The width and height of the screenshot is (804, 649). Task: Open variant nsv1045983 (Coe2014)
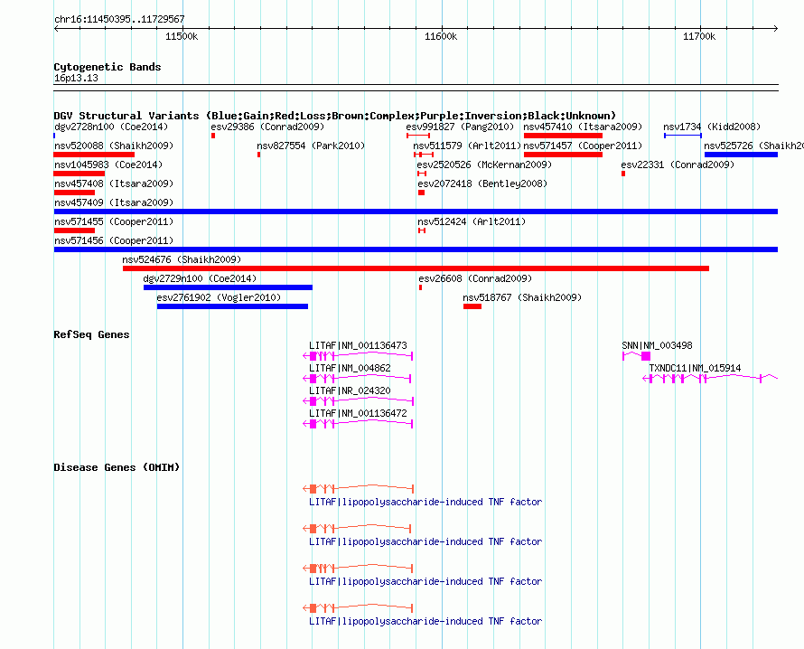[x=108, y=165]
